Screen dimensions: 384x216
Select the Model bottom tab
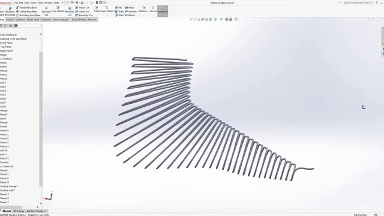7,211
